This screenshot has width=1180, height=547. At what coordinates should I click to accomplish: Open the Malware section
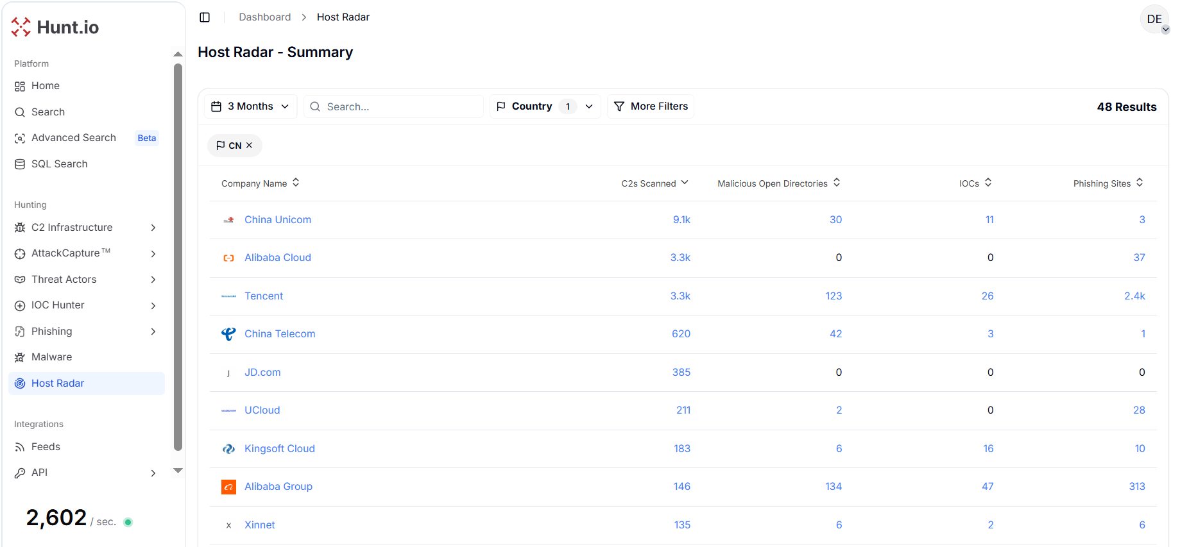tap(51, 357)
